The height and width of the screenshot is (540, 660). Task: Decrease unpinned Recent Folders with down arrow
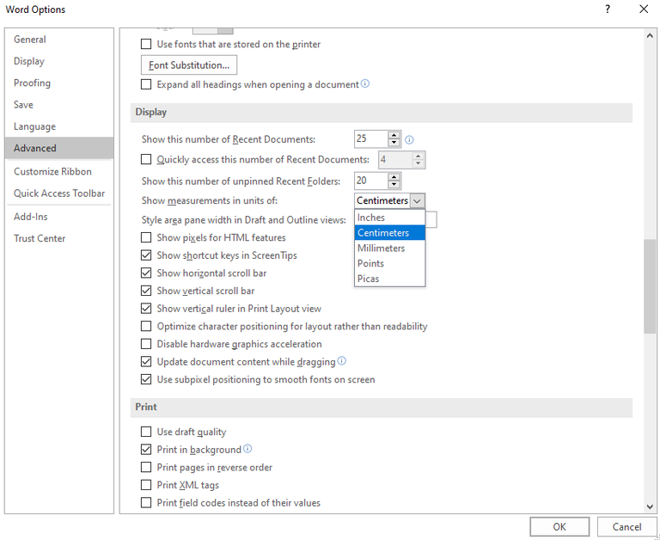coord(394,185)
